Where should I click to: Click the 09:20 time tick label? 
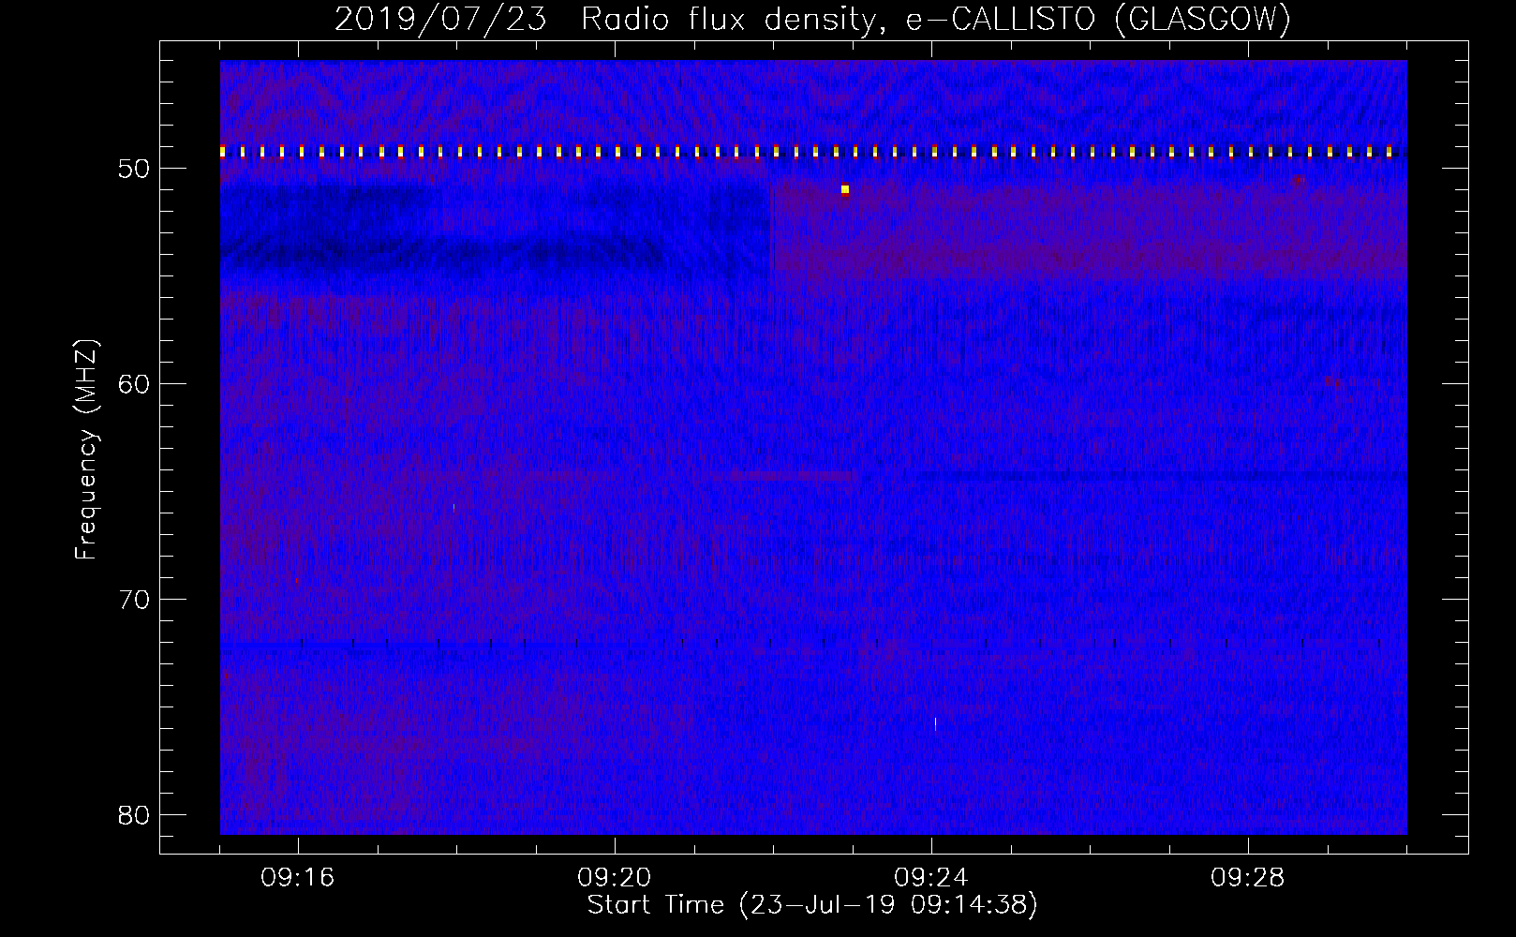[615, 878]
